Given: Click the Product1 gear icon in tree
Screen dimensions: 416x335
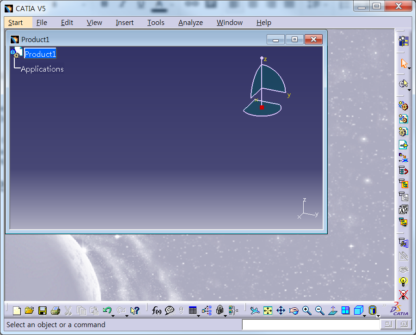Looking at the screenshot, I should 16,52.
